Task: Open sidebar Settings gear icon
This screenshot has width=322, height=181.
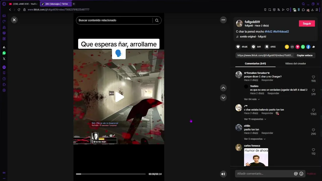Action: 4,90
